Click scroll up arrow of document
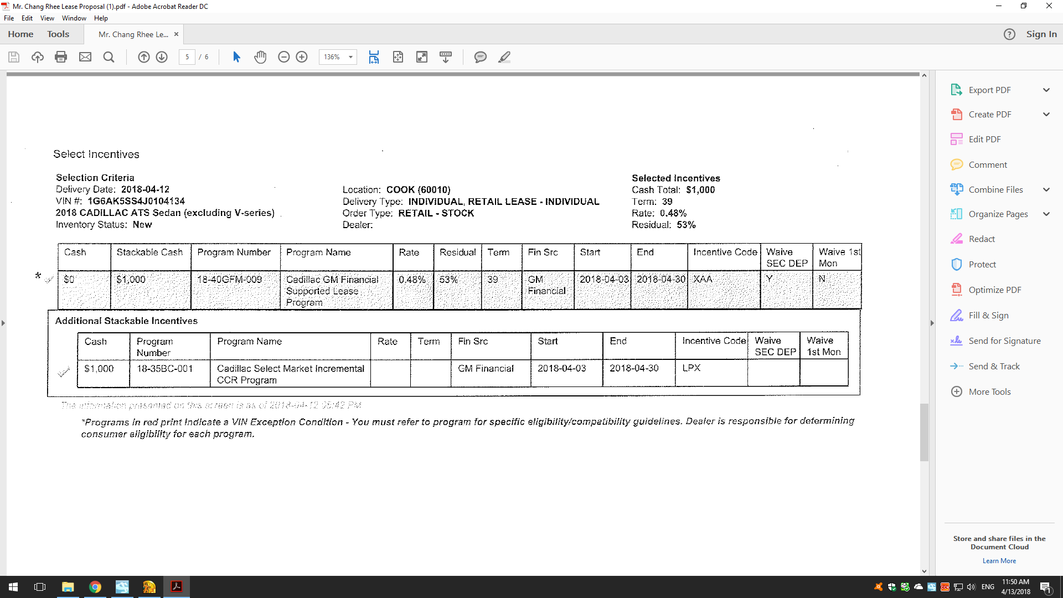The height and width of the screenshot is (598, 1063). point(924,75)
